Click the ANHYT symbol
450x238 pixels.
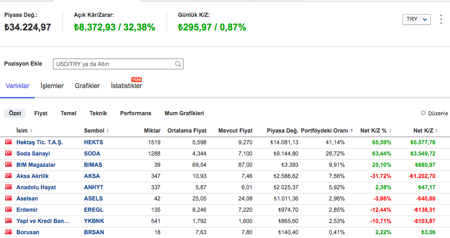(x=93, y=187)
